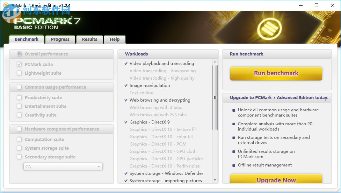Select 'Video playback and transcoding' workload
The image size is (341, 193).
pos(162,64)
